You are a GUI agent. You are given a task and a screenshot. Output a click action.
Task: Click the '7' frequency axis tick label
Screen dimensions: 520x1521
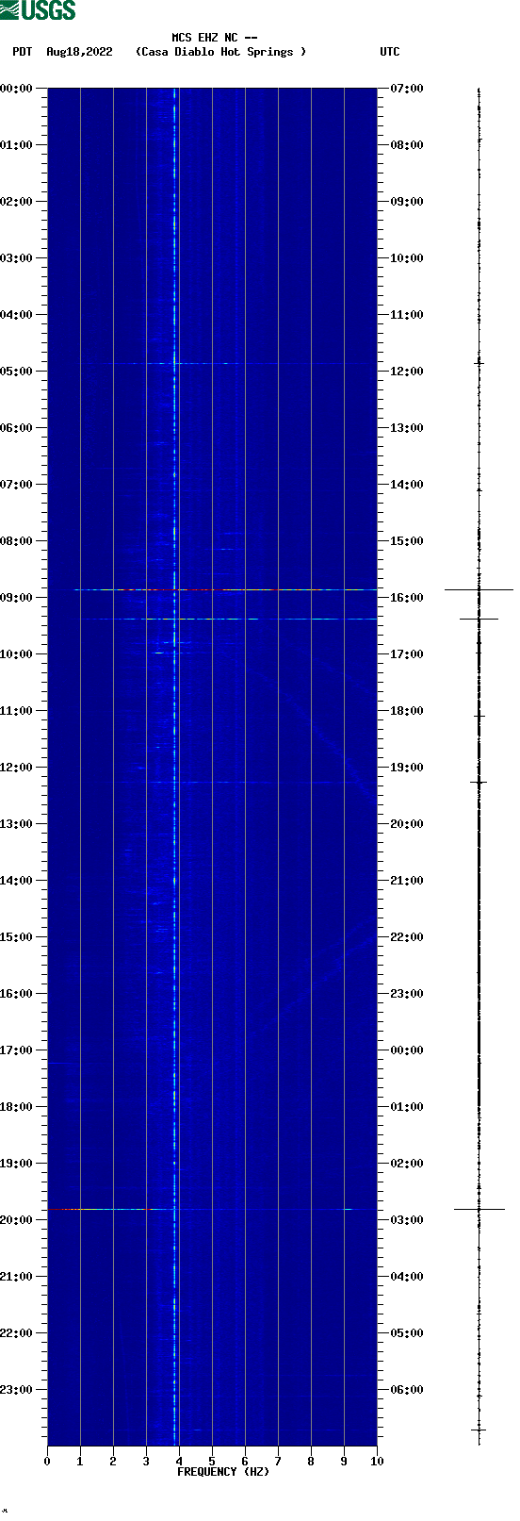click(278, 1462)
